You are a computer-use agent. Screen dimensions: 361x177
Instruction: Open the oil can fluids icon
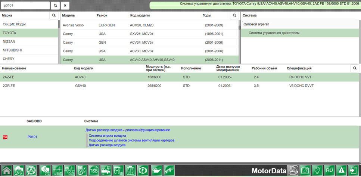[x=156, y=171]
